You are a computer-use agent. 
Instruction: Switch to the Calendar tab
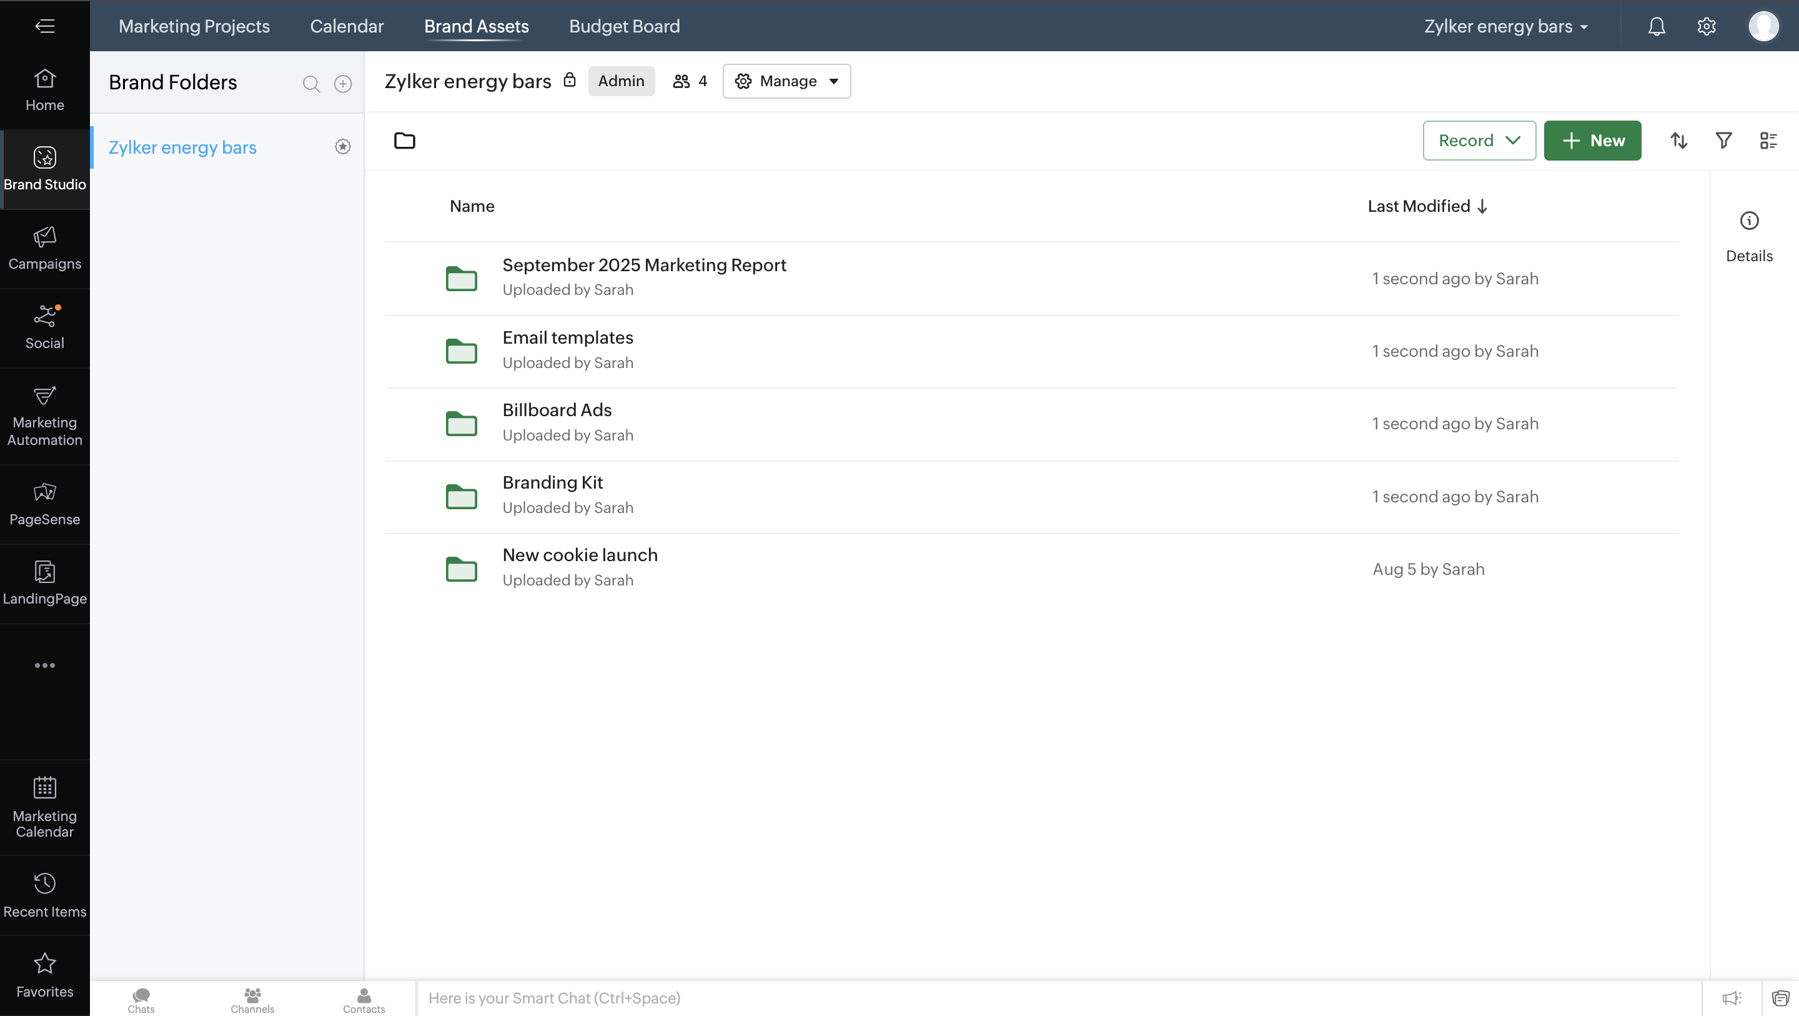pyautogui.click(x=347, y=26)
